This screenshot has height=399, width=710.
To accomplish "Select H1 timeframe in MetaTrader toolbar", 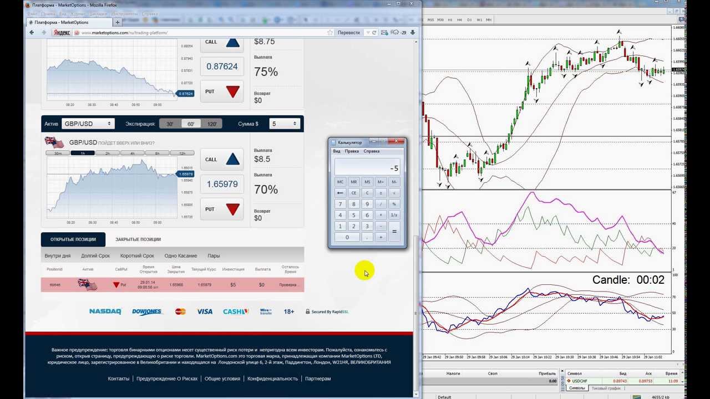I will (450, 20).
